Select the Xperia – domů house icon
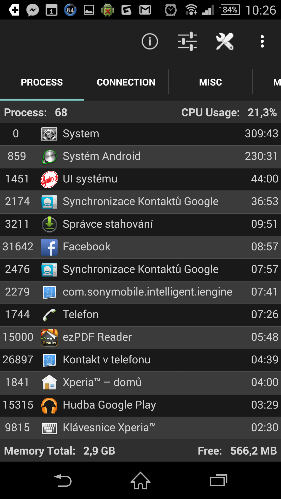This screenshot has width=281, height=499. [49, 383]
